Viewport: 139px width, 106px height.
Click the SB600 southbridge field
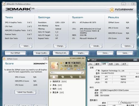pyautogui.click(x=123, y=79)
